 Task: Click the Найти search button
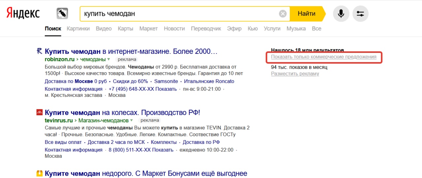(307, 14)
